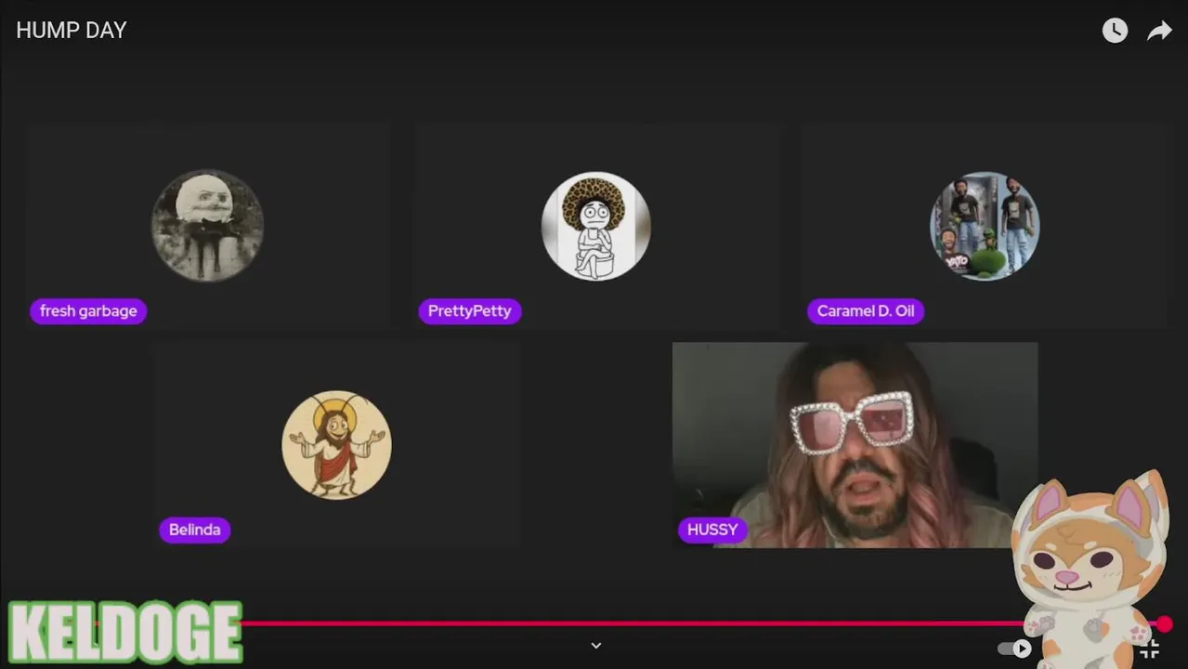Screen dimensions: 1188x669
Task: Select the PrettyPetty avatar
Action: [x=596, y=226]
